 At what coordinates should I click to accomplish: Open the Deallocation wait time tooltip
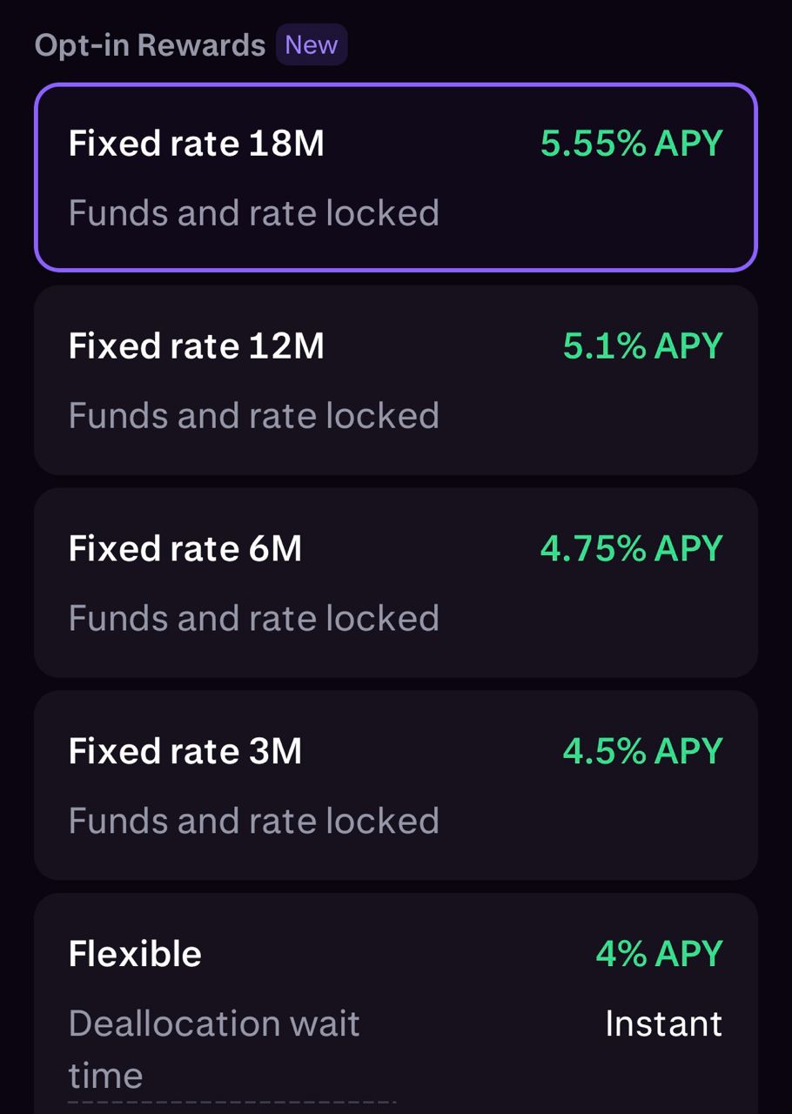(214, 1050)
